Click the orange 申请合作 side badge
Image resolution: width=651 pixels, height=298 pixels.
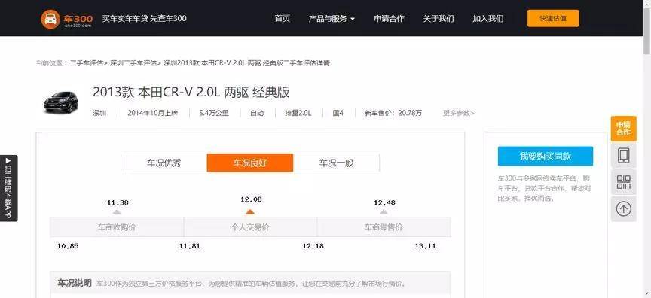(x=623, y=129)
